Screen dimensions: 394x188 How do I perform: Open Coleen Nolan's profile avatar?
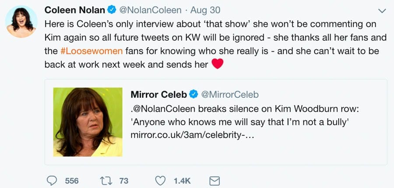point(21,22)
